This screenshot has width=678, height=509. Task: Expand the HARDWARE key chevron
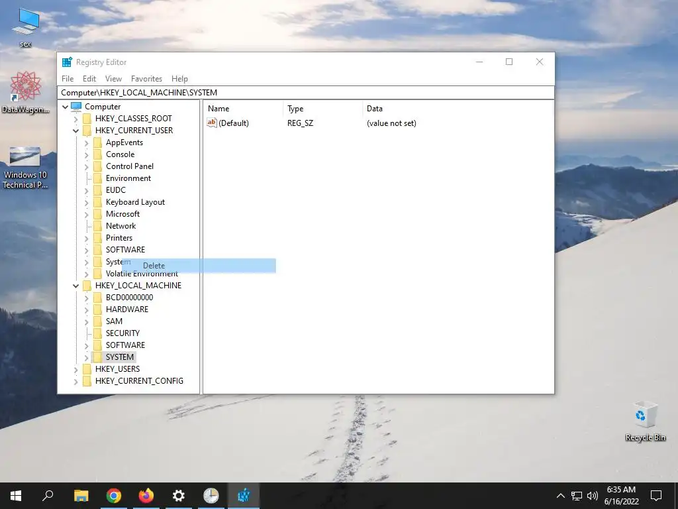click(x=87, y=310)
